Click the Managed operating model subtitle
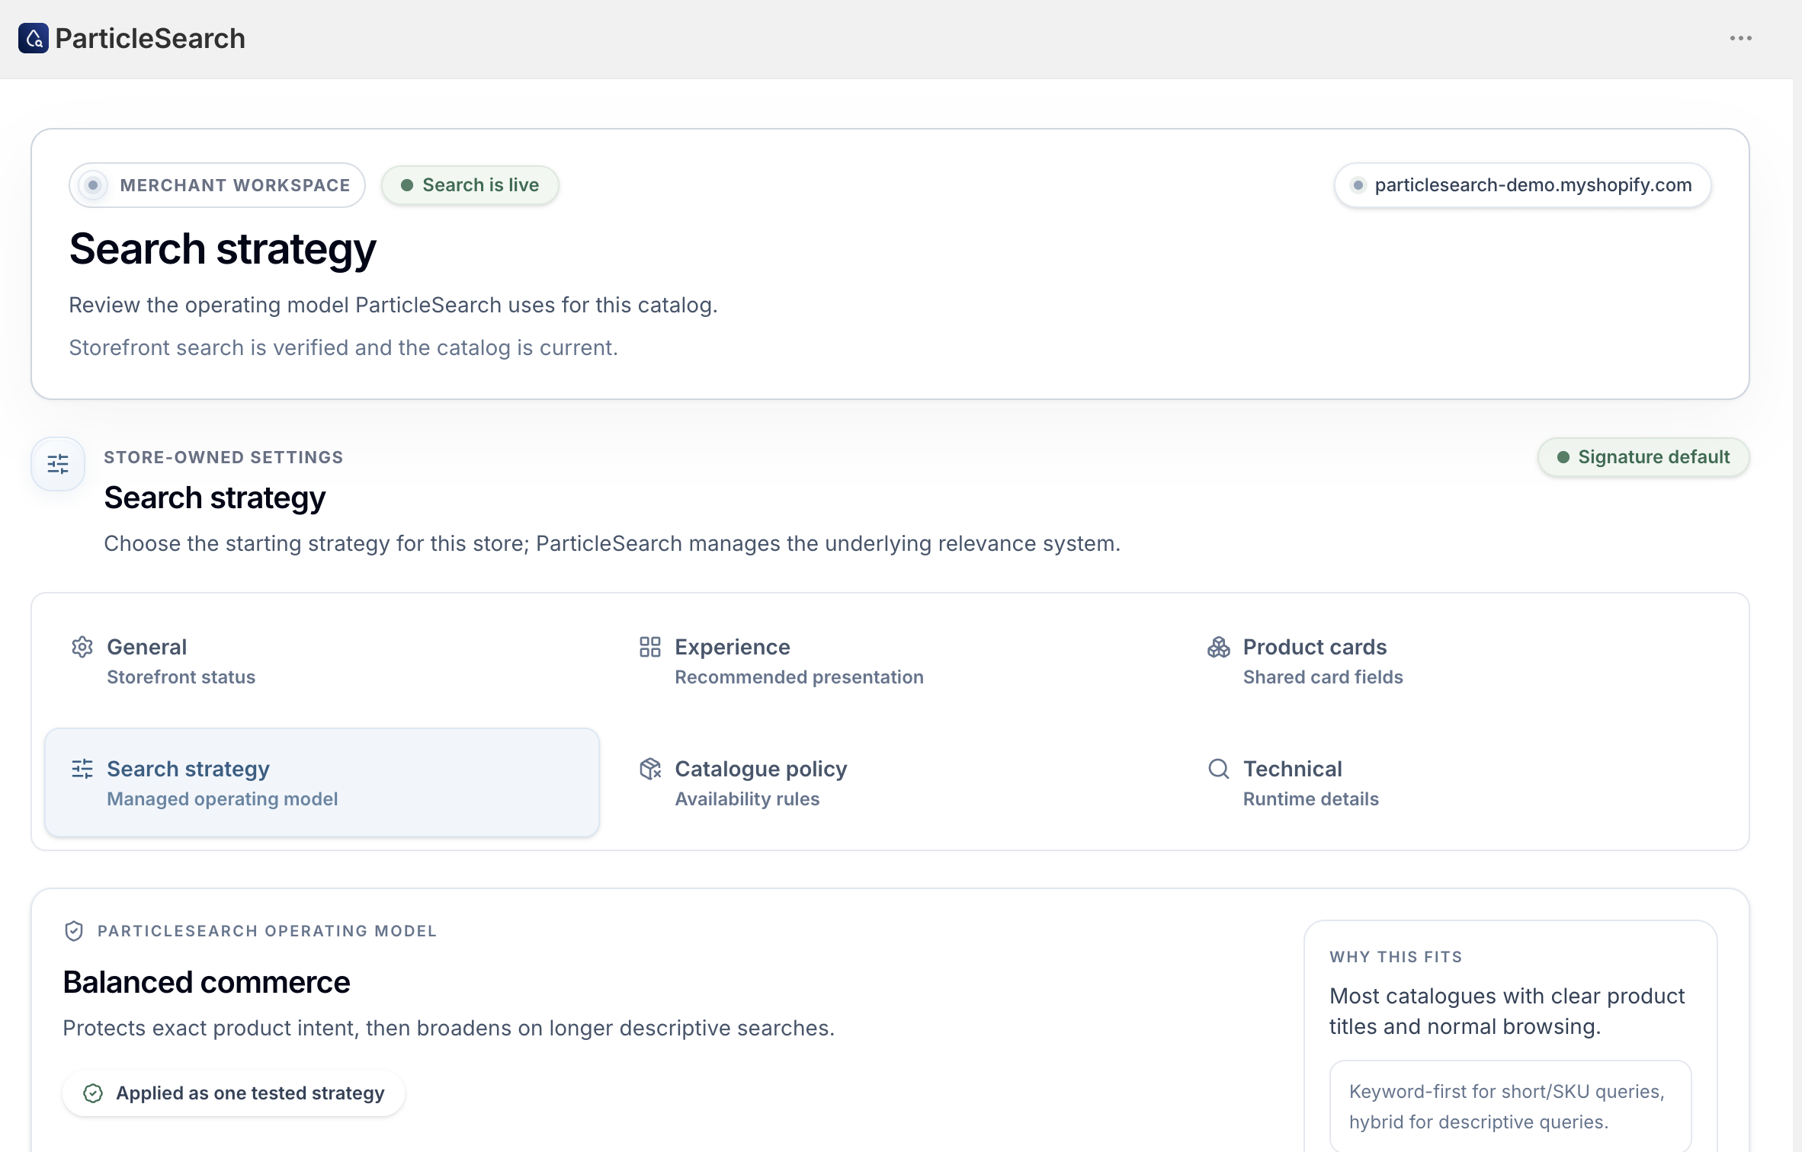 point(222,799)
